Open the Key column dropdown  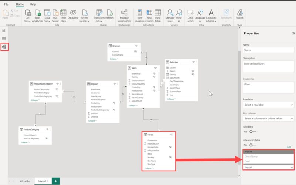point(268,118)
